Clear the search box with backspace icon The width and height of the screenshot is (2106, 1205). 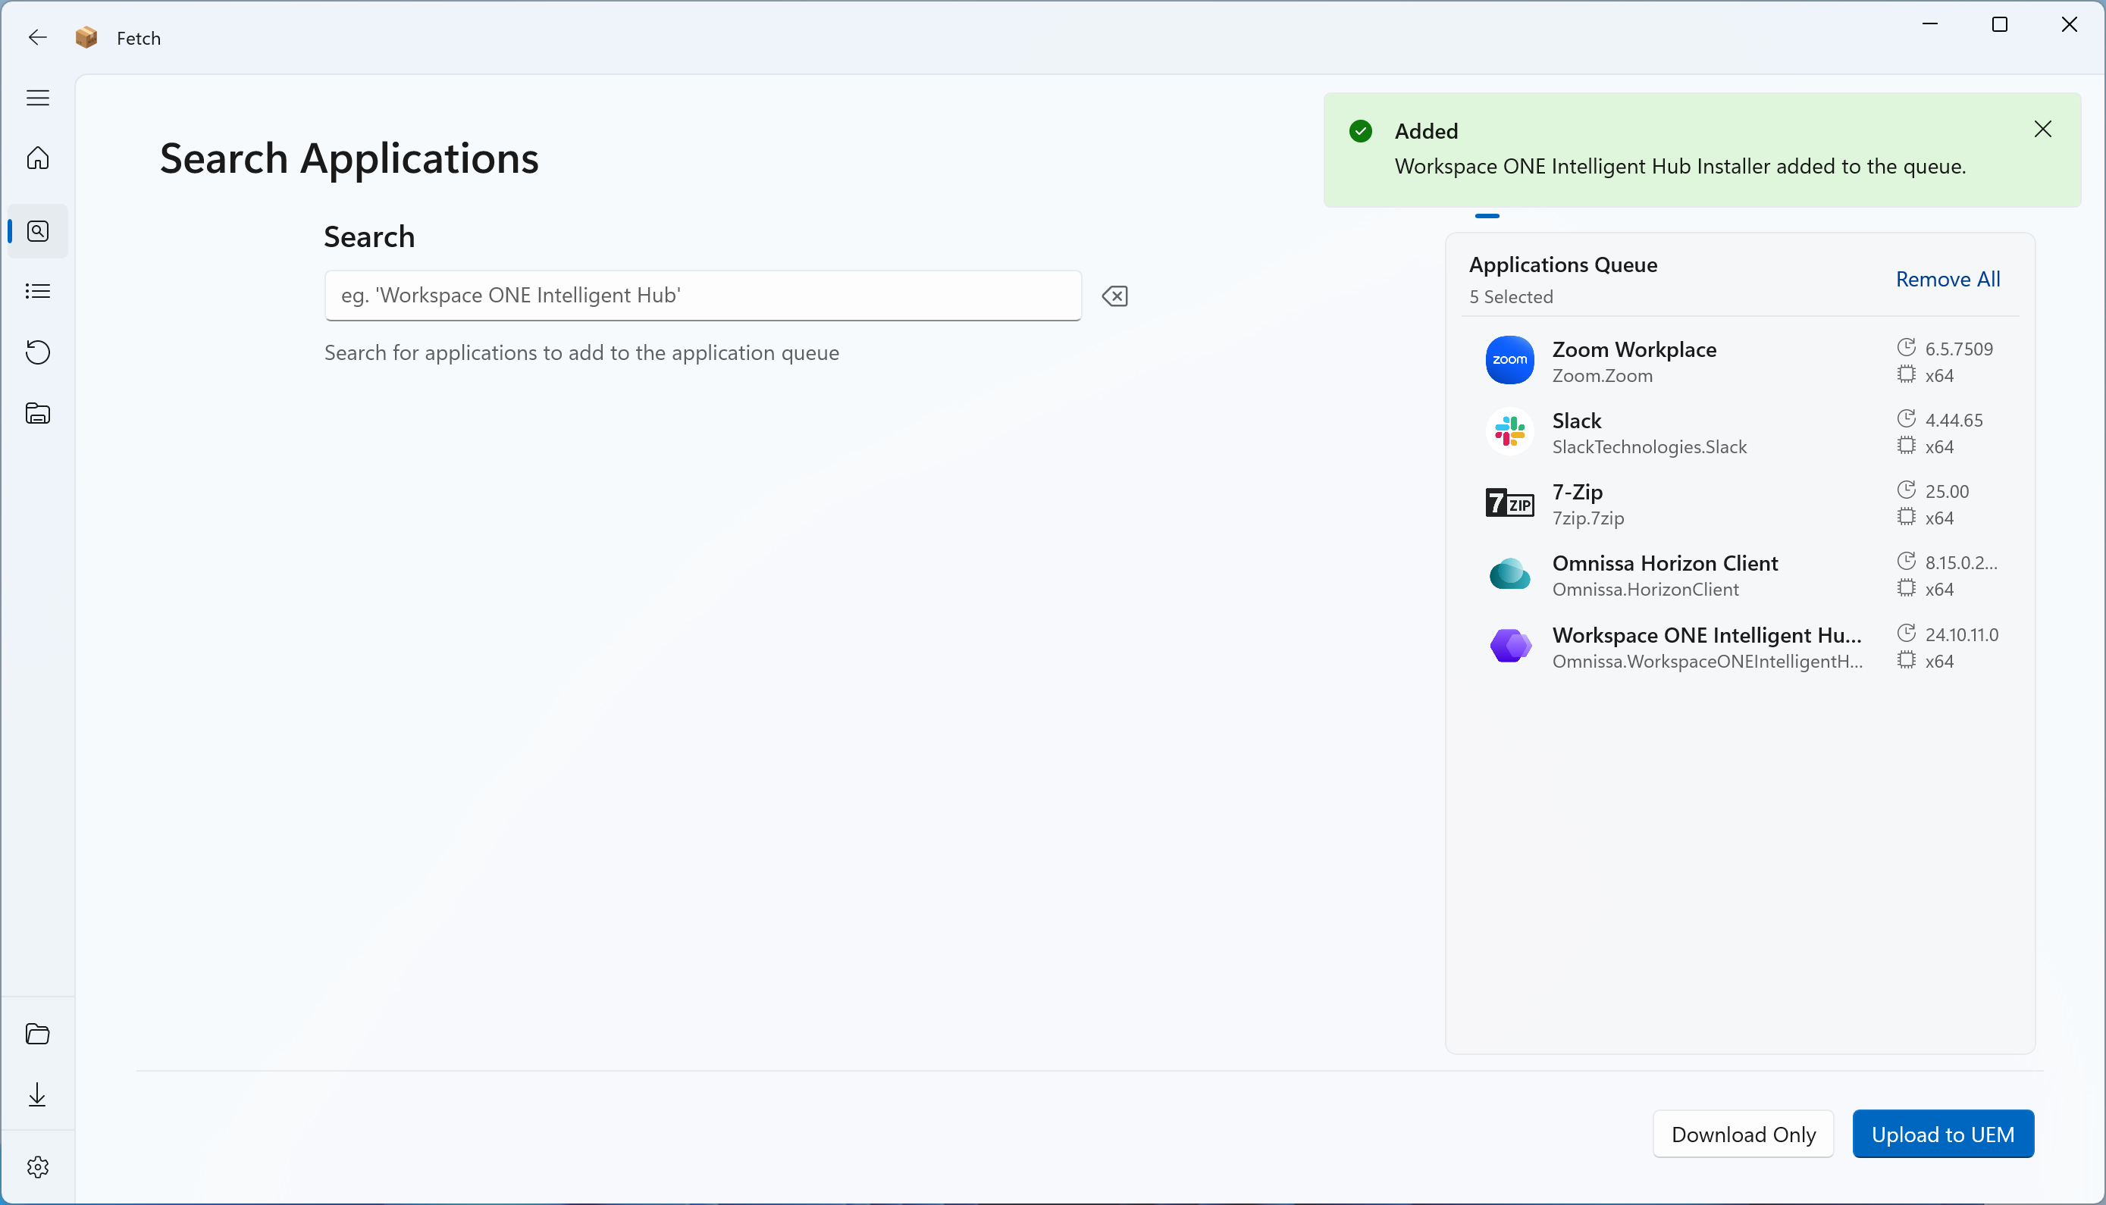[x=1115, y=296]
